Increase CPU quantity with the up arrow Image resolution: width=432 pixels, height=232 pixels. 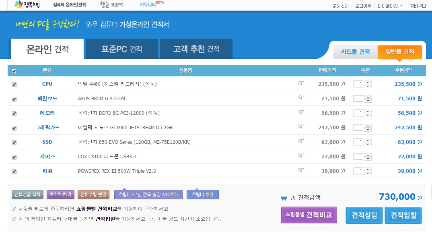pyautogui.click(x=369, y=82)
